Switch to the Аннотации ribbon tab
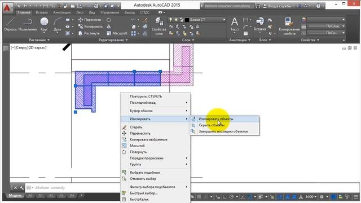 pyautogui.click(x=61, y=12)
